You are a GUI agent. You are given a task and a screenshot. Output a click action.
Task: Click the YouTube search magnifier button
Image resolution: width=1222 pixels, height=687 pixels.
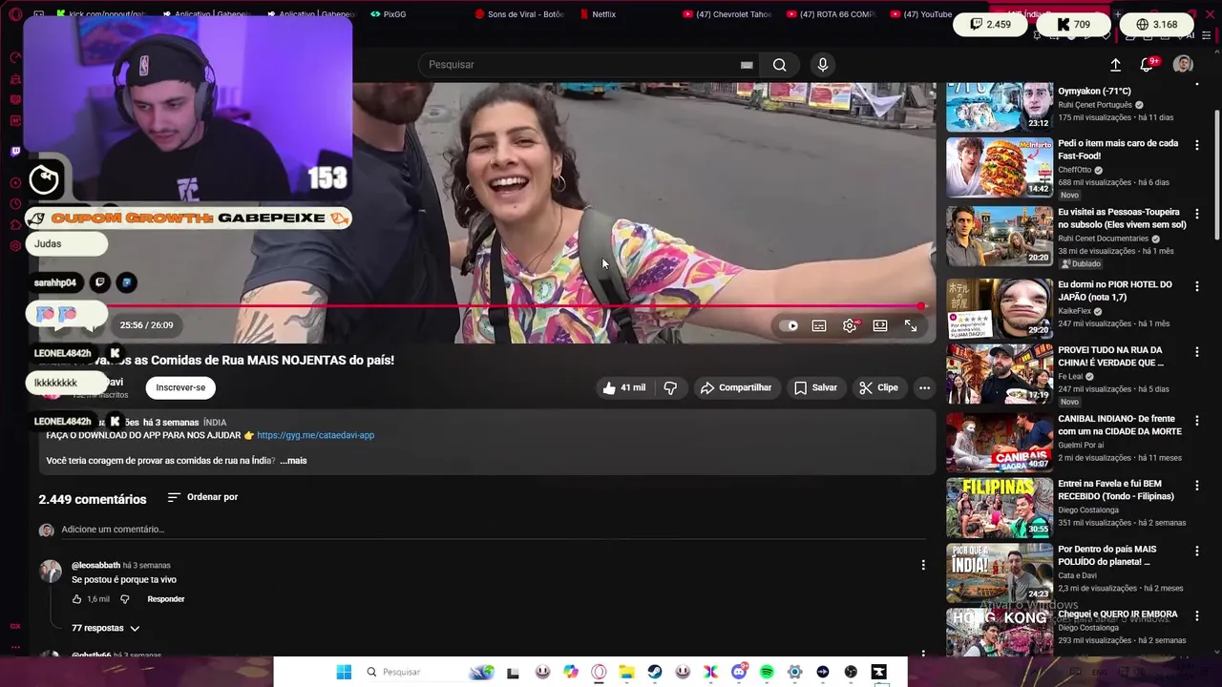pyautogui.click(x=779, y=65)
